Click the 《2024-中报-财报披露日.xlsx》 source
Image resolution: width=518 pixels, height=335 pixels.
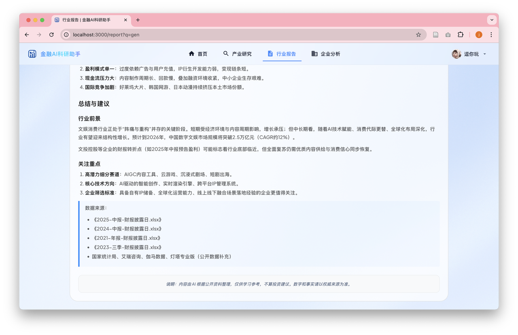coord(127,229)
